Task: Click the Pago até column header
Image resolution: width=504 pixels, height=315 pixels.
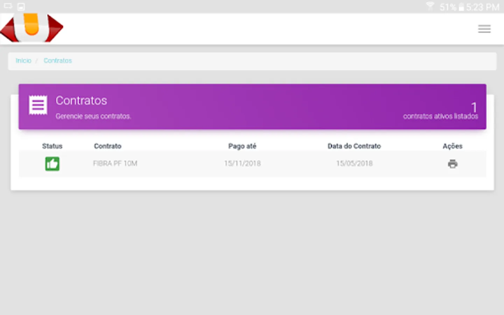Action: tap(242, 146)
